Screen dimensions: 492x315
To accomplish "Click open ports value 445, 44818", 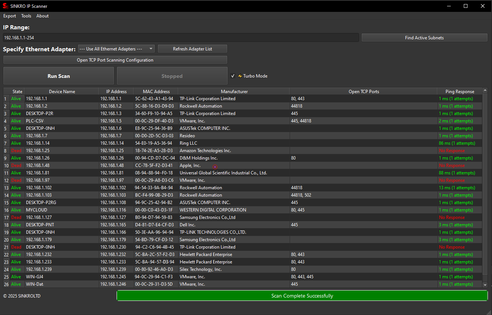I will (301, 121).
